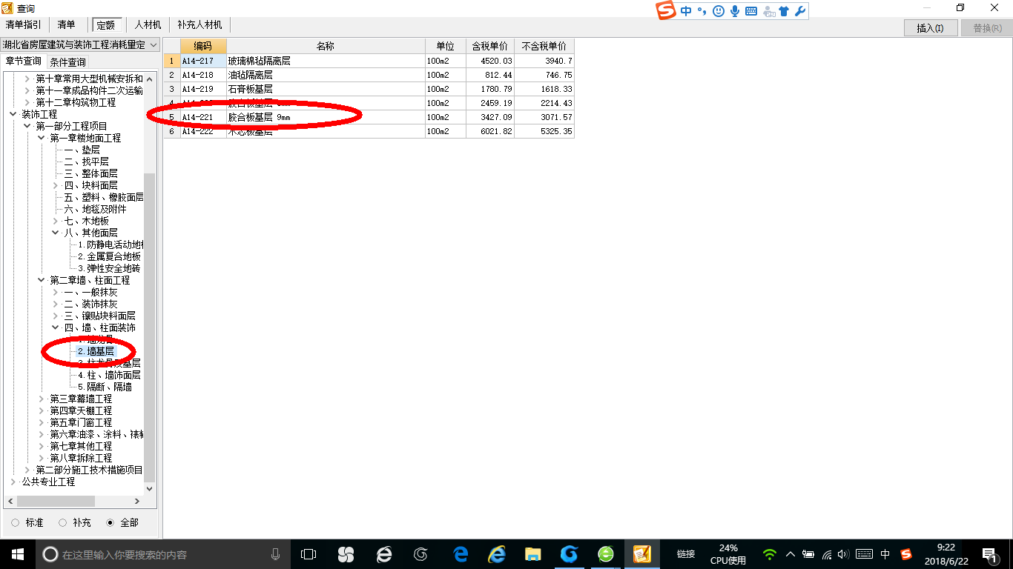Click the 插入(I) button

pos(931,28)
